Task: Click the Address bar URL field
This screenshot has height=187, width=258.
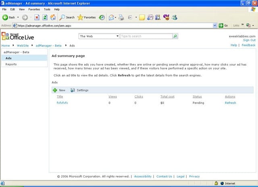Action: (114, 25)
